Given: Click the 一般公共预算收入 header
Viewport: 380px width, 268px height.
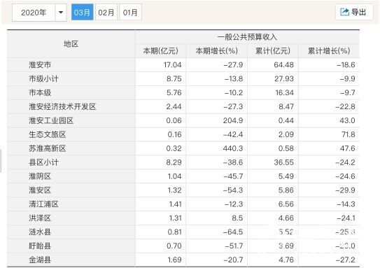Looking at the screenshot, I should pos(247,37).
